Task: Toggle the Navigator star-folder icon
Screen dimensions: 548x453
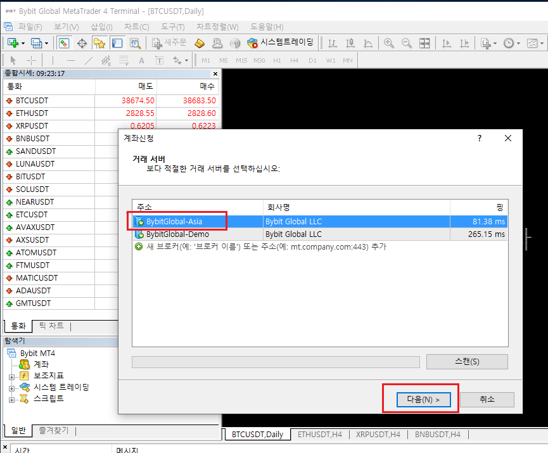Action: (x=99, y=43)
